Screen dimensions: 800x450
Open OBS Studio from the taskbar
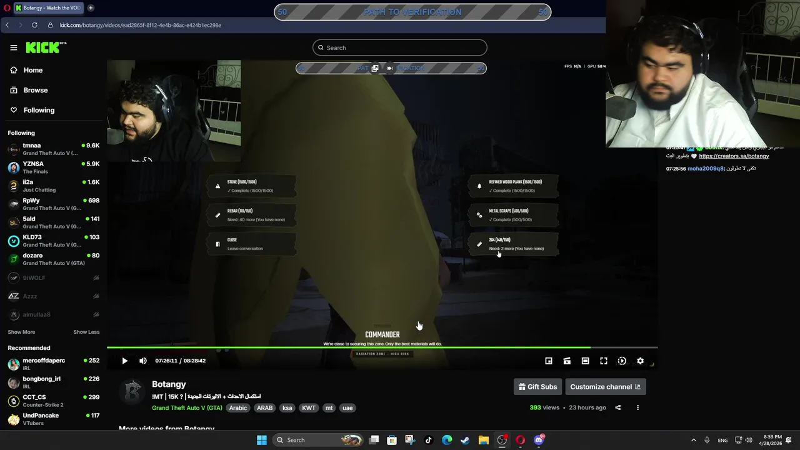[x=502, y=440]
